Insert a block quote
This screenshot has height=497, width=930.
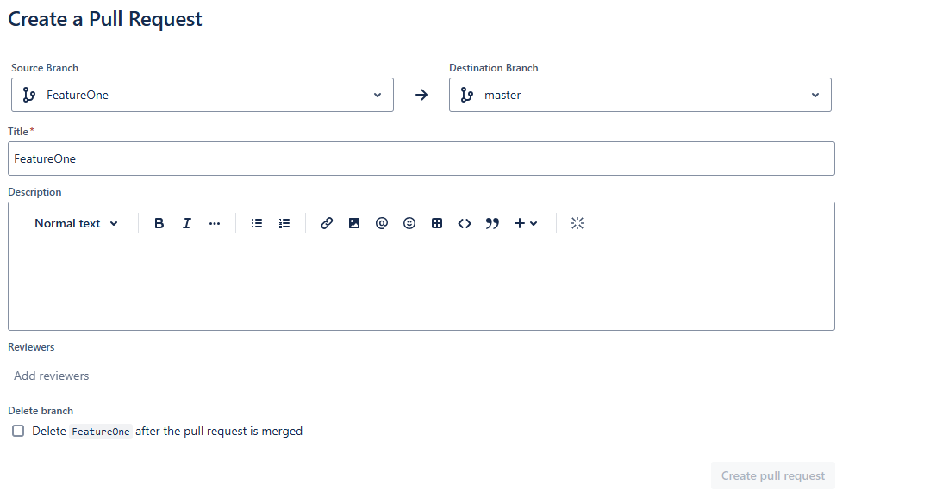point(492,223)
